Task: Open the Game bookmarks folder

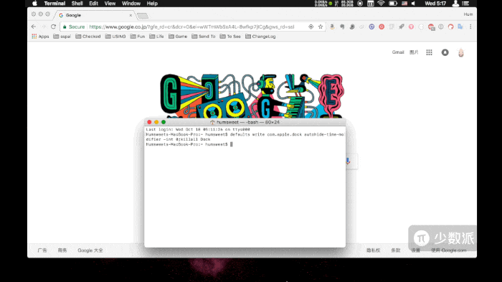Action: (178, 37)
